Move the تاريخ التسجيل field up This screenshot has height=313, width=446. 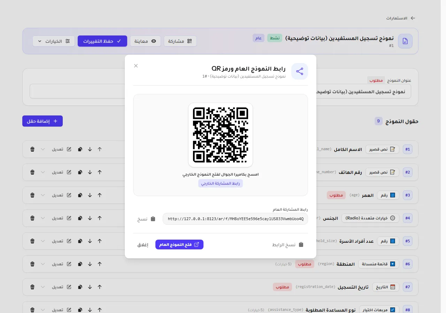click(x=100, y=287)
